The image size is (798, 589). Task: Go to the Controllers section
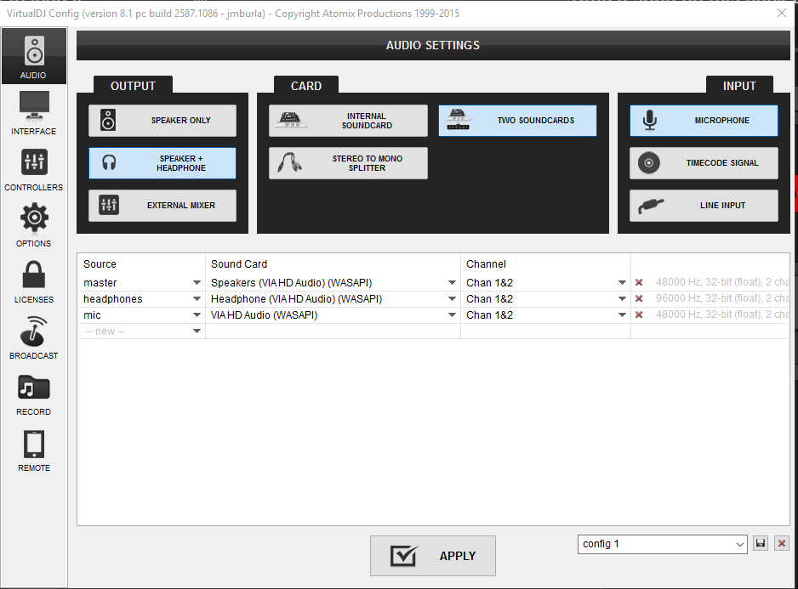[x=34, y=169]
